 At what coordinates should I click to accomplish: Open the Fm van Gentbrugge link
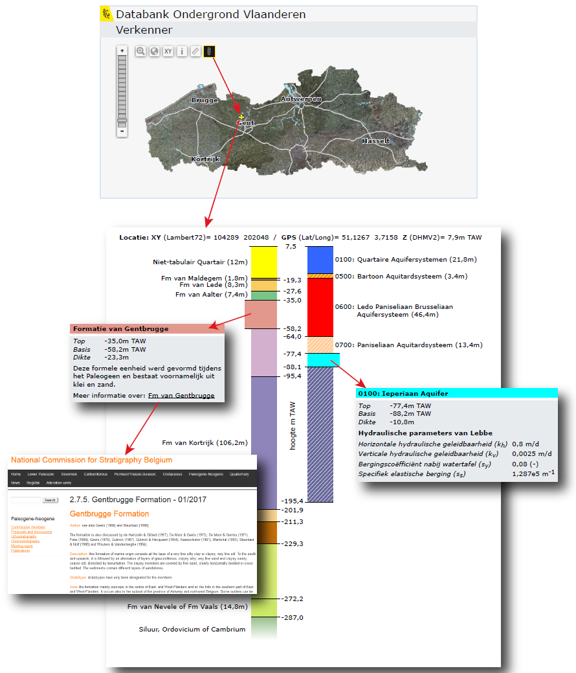(x=181, y=395)
